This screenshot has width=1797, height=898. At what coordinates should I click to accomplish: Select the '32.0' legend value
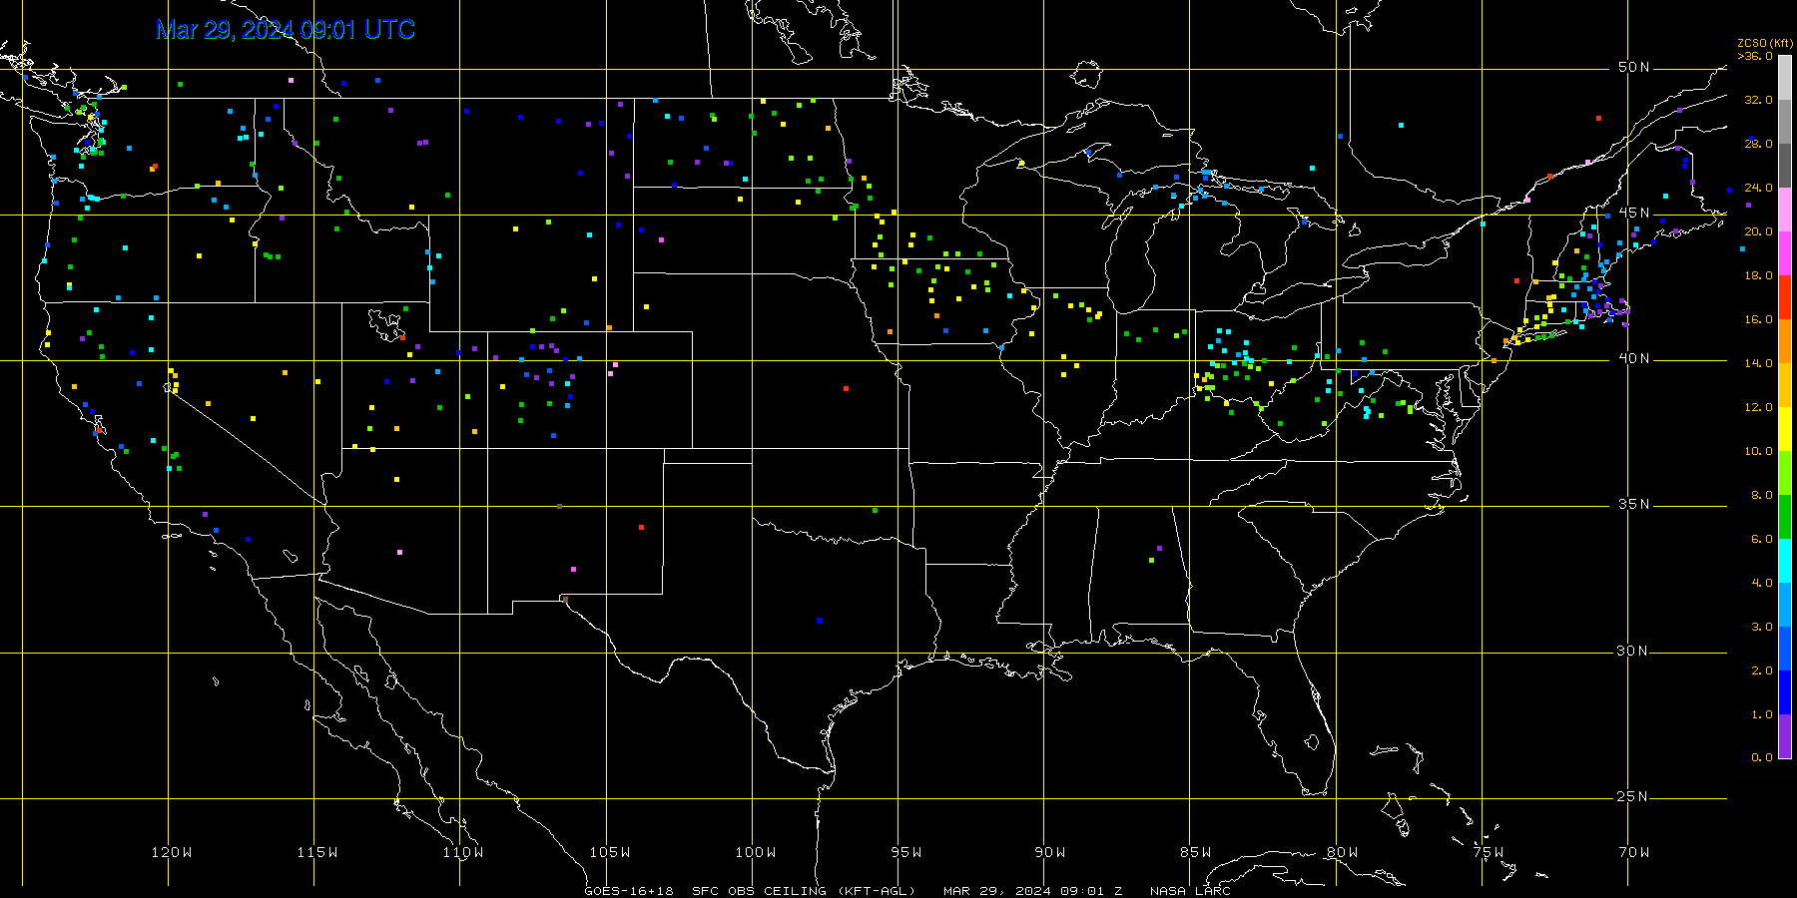point(1758,100)
